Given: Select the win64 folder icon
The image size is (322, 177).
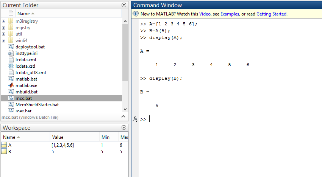Looking at the screenshot, I should tap(11, 40).
